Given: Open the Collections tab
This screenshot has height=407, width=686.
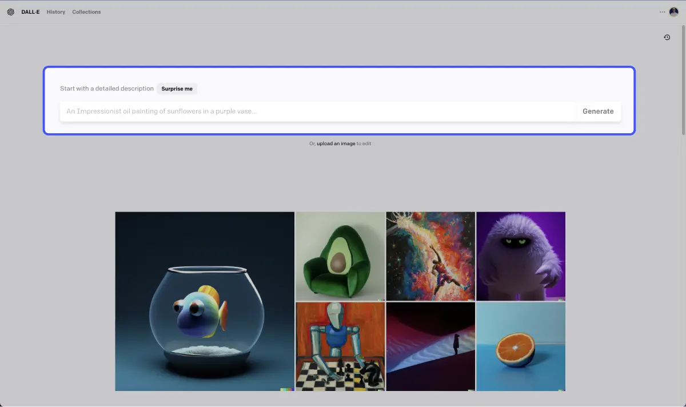Looking at the screenshot, I should click(86, 11).
